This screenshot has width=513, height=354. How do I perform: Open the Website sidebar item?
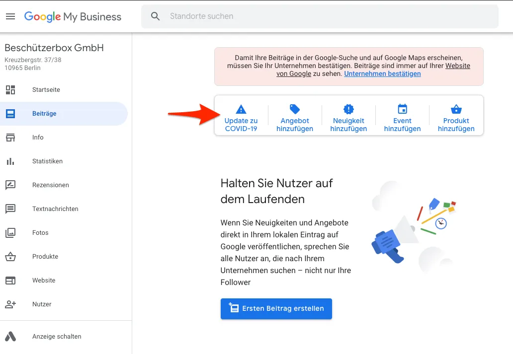44,281
